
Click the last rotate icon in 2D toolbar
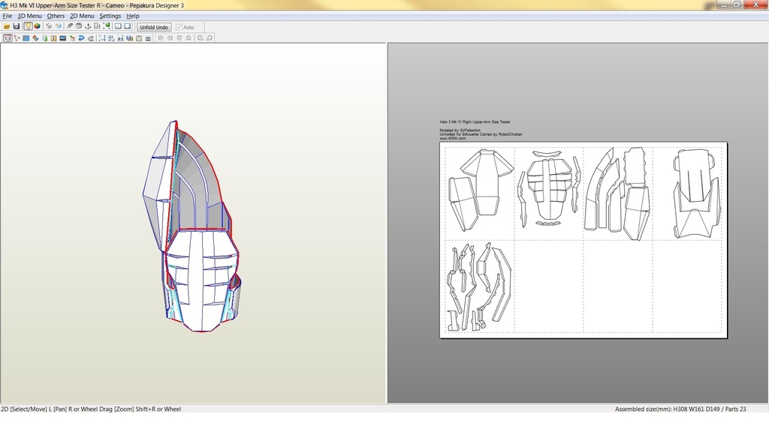[210, 38]
